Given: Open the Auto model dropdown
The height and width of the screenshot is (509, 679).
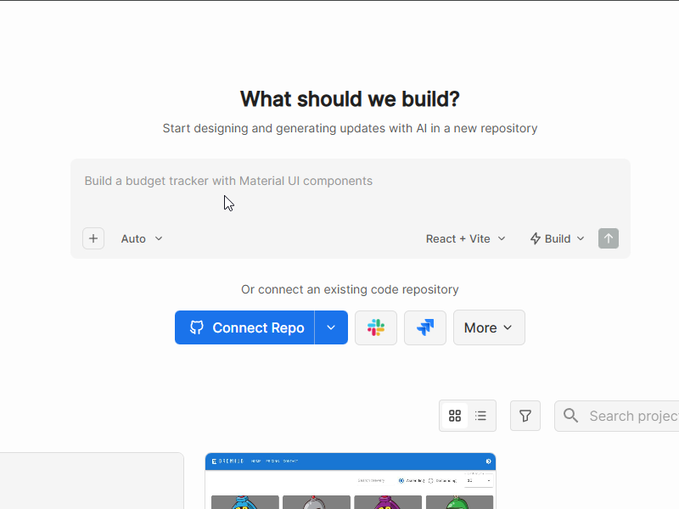Looking at the screenshot, I should tap(142, 238).
